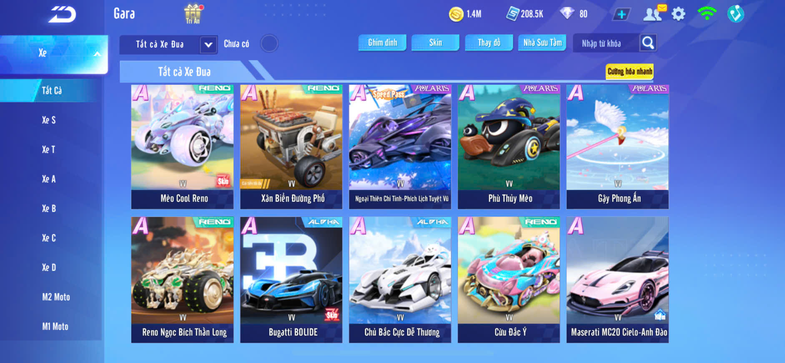Viewport: 785px width, 363px height.
Task: Toggle the Chưa có circle filter
Action: (269, 43)
